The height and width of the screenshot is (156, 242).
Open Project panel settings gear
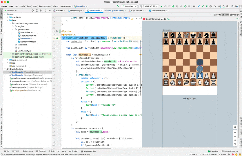46,10
